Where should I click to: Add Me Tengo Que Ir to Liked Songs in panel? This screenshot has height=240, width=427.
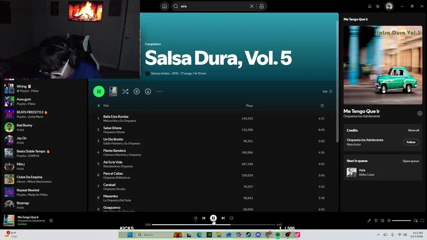420,113
